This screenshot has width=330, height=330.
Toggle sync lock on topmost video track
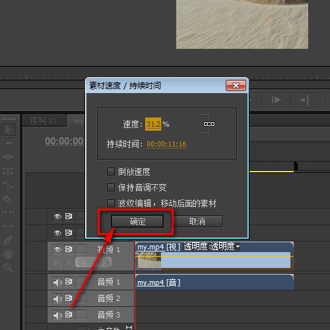(x=69, y=216)
